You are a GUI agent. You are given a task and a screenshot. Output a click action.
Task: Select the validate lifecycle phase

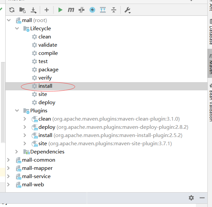tap(48, 45)
